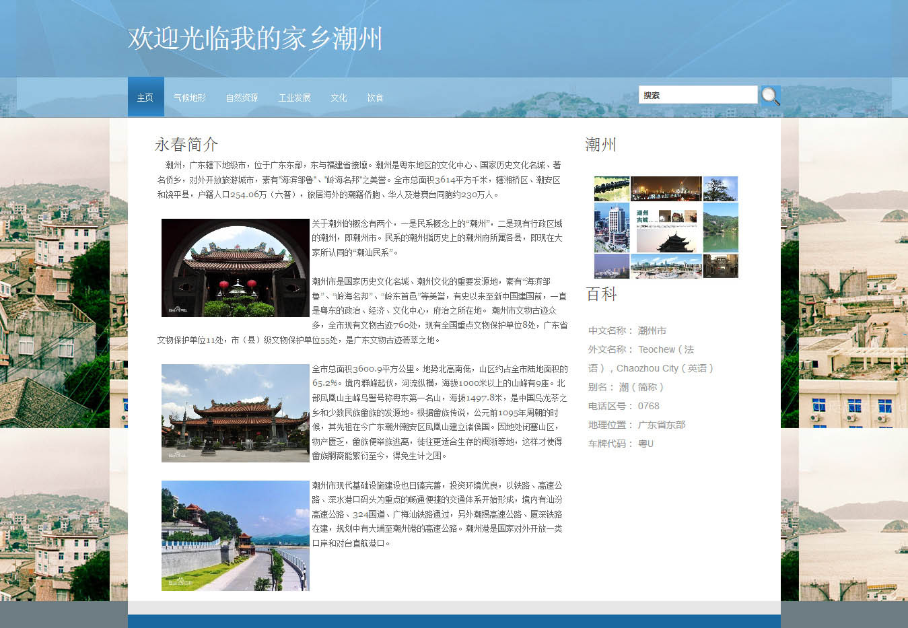Click the 百科 sidebar heading
This screenshot has height=628, width=908.
[x=601, y=294]
